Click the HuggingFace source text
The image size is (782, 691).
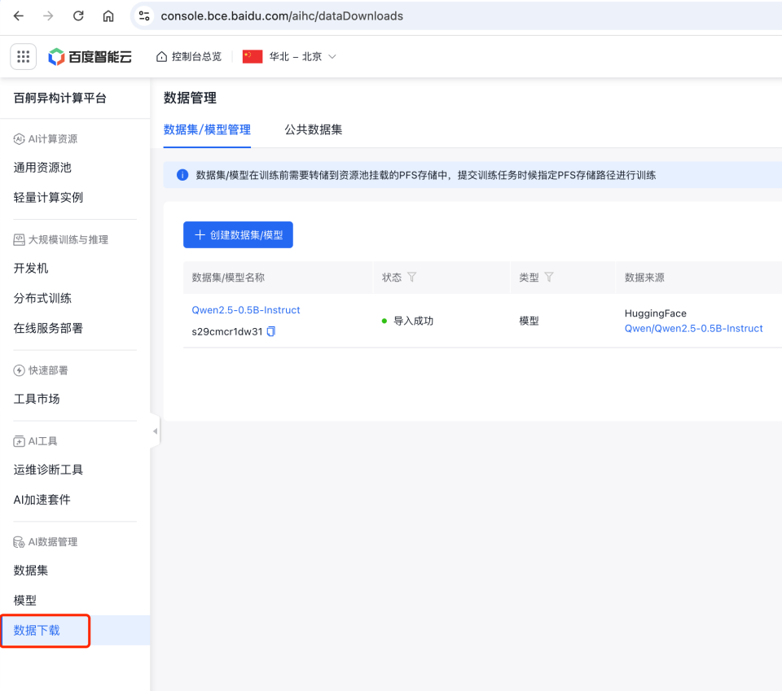[655, 313]
